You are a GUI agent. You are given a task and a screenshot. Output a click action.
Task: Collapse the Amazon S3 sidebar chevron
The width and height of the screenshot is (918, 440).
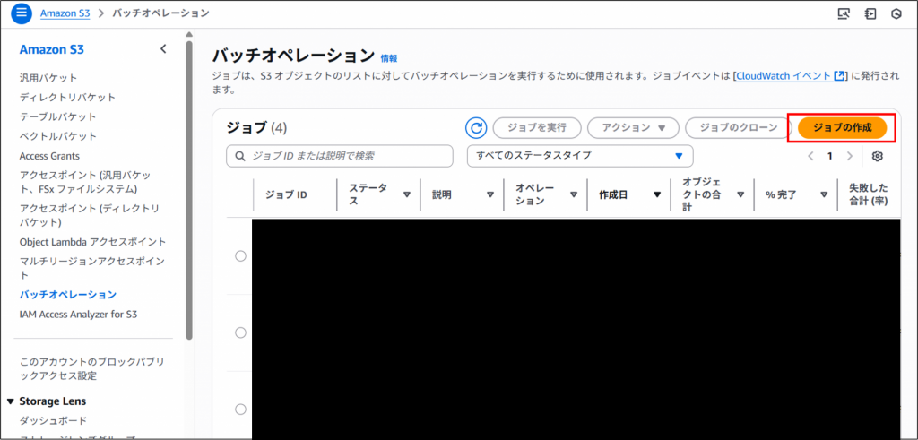click(163, 49)
